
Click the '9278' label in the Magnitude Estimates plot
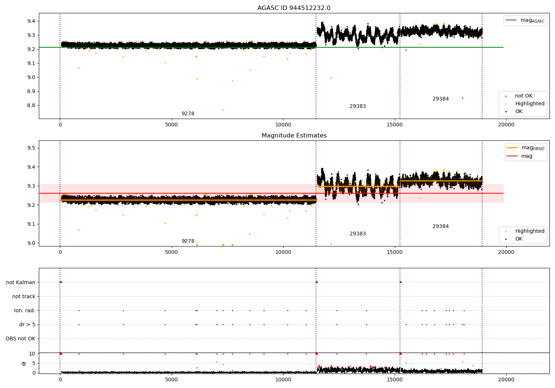point(188,241)
